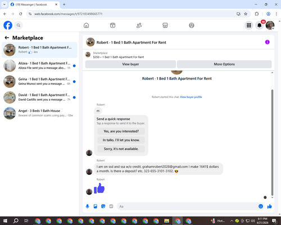This screenshot has height=225, width=281.
Task: Show hidden system tray icons
Action: coord(232,221)
